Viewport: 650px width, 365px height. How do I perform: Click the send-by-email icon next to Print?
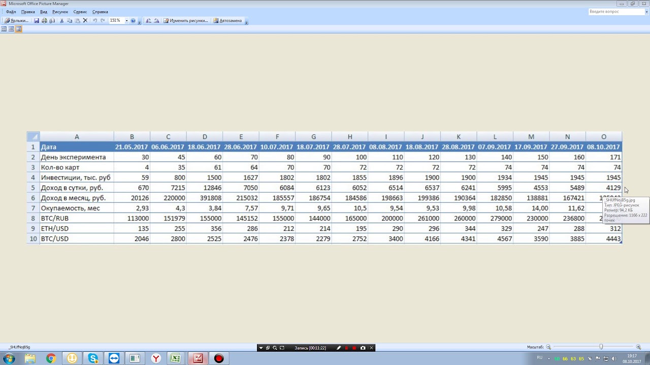pyautogui.click(x=52, y=21)
